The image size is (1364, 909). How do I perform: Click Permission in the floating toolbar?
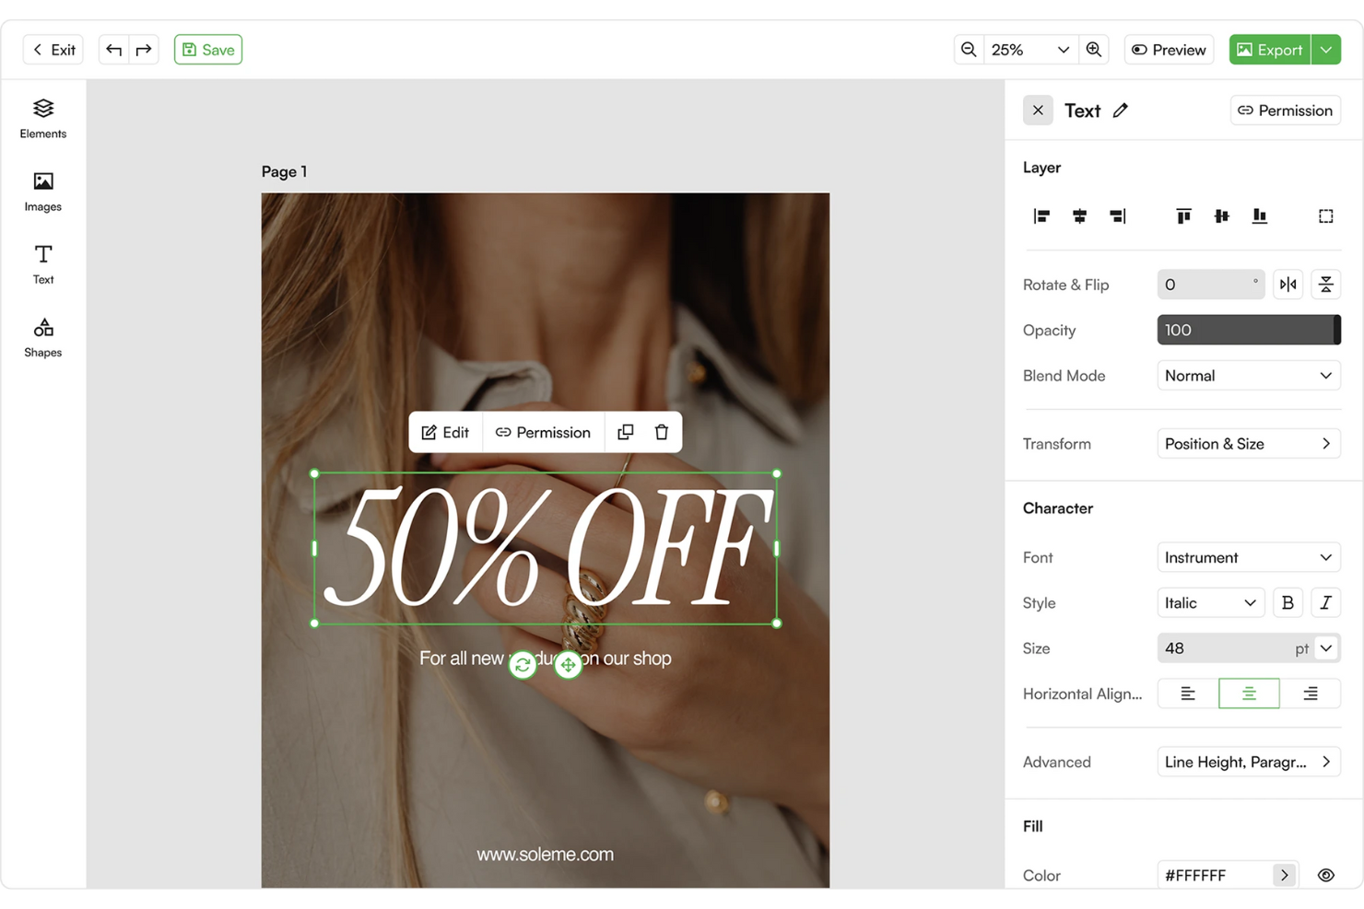point(543,432)
